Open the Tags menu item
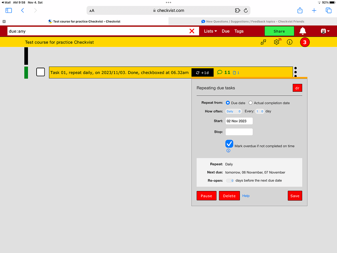The height and width of the screenshot is (253, 337). click(239, 31)
